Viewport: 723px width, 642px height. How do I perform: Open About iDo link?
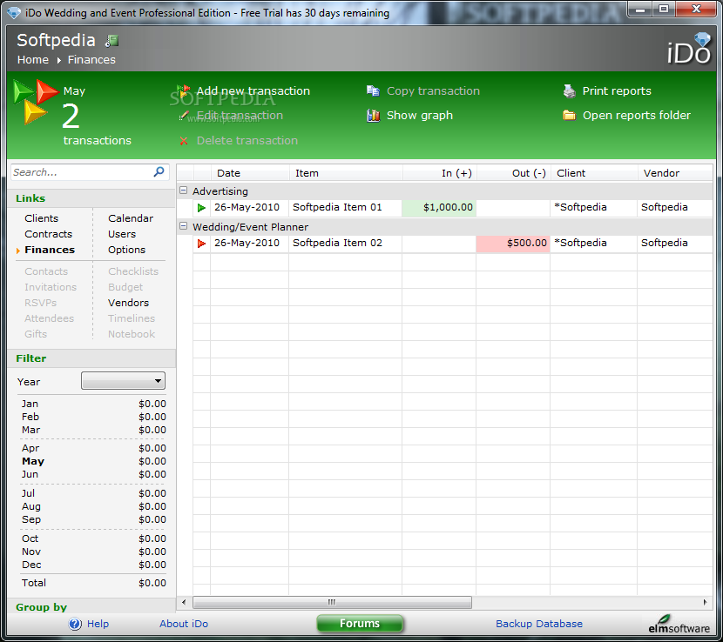coord(184,624)
